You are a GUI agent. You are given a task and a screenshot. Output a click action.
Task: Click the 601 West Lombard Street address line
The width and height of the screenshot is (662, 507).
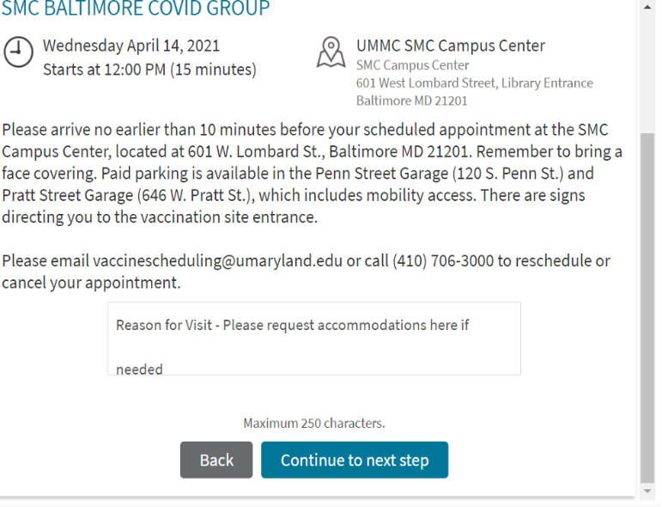point(474,83)
